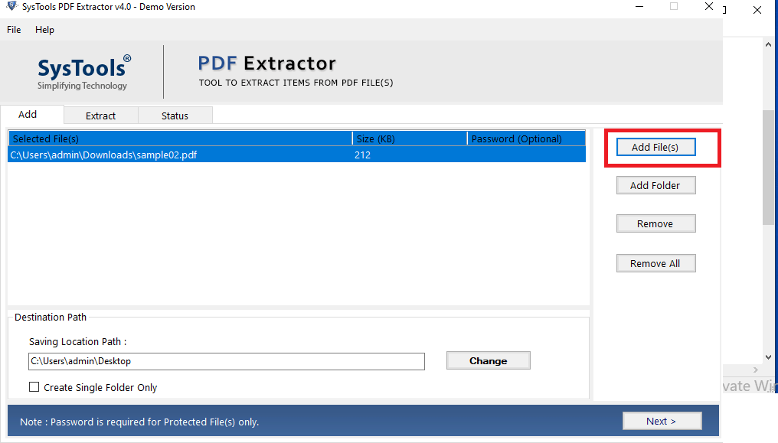Click the Add File(s) button

(655, 146)
